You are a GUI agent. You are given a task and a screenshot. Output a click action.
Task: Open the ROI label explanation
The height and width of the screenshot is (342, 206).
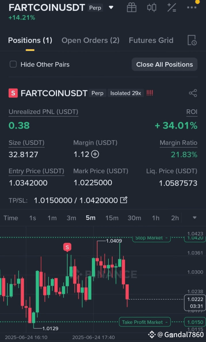(x=192, y=112)
